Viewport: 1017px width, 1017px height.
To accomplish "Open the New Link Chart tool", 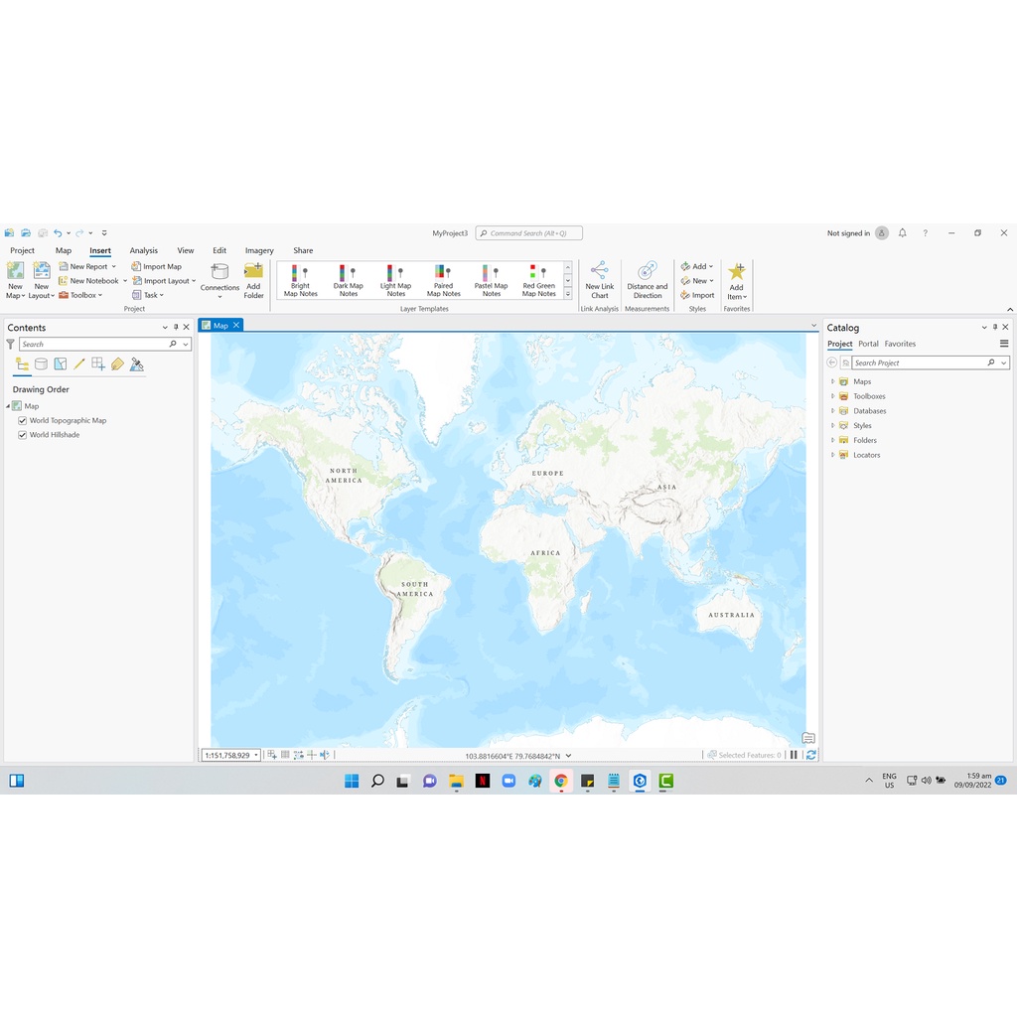I will click(599, 279).
